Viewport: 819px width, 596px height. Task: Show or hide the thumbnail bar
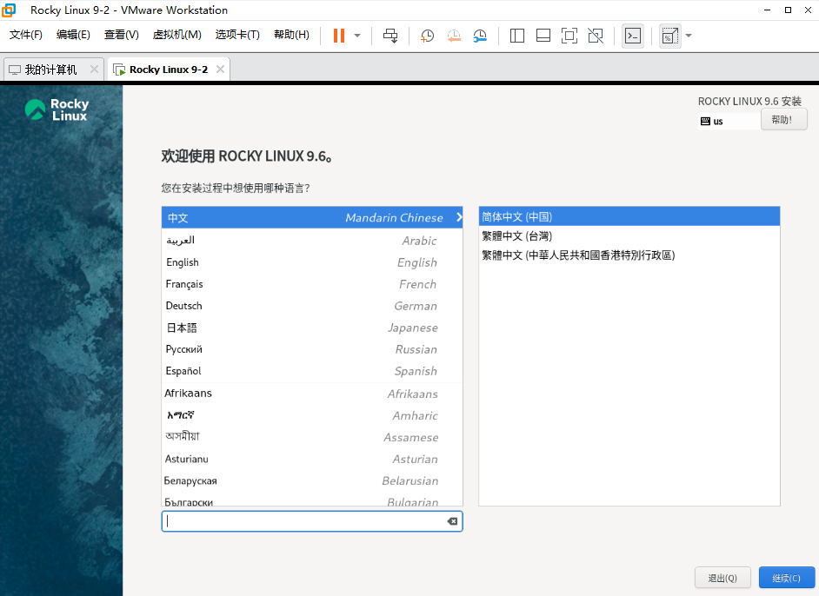tap(543, 36)
